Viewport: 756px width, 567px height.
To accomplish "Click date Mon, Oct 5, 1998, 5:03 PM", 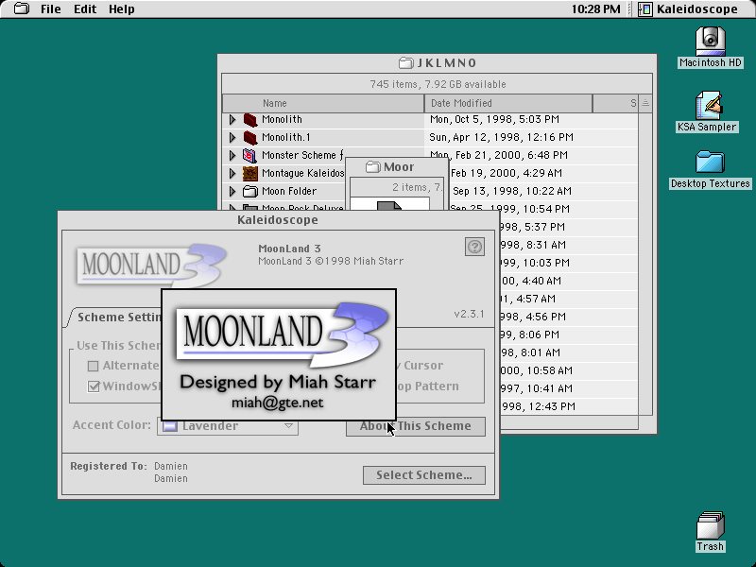I will [x=494, y=119].
